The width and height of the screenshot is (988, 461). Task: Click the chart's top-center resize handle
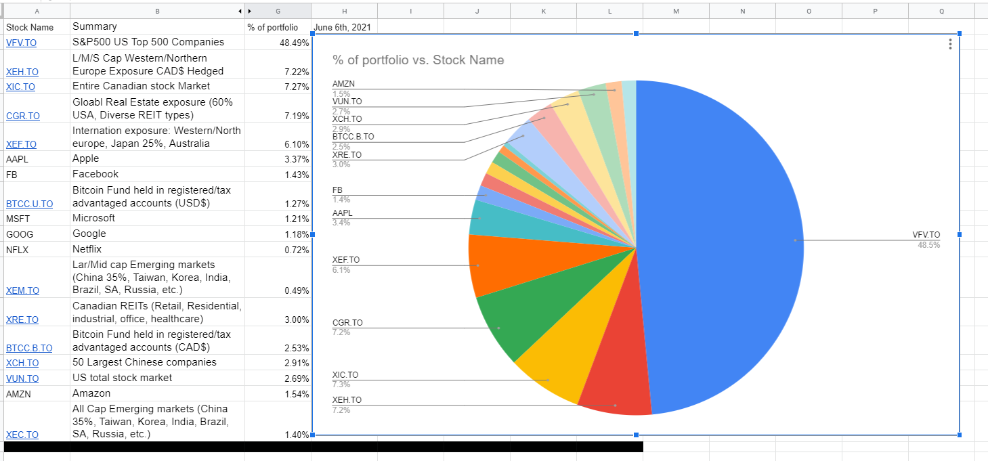[x=636, y=34]
